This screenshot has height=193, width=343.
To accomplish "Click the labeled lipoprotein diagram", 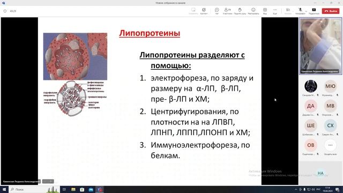I will tap(75, 98).
